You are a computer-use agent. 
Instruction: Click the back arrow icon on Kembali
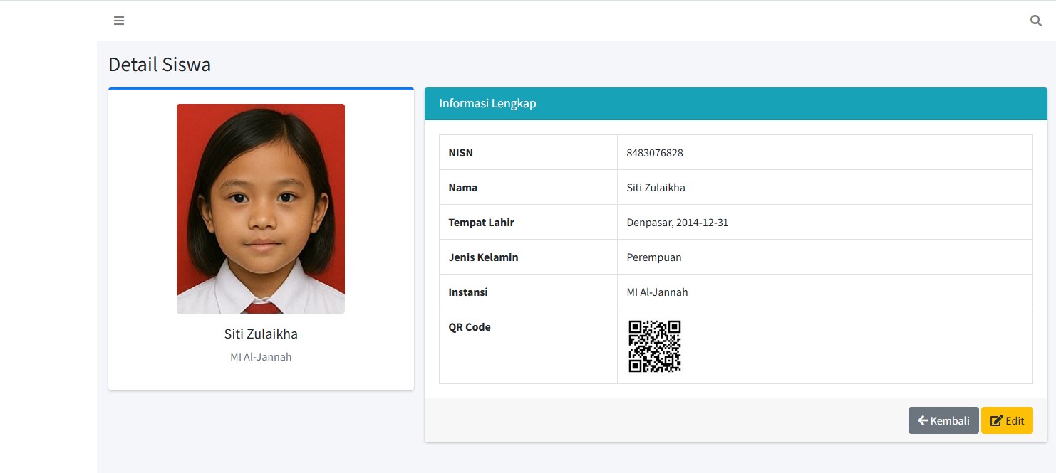coord(923,420)
